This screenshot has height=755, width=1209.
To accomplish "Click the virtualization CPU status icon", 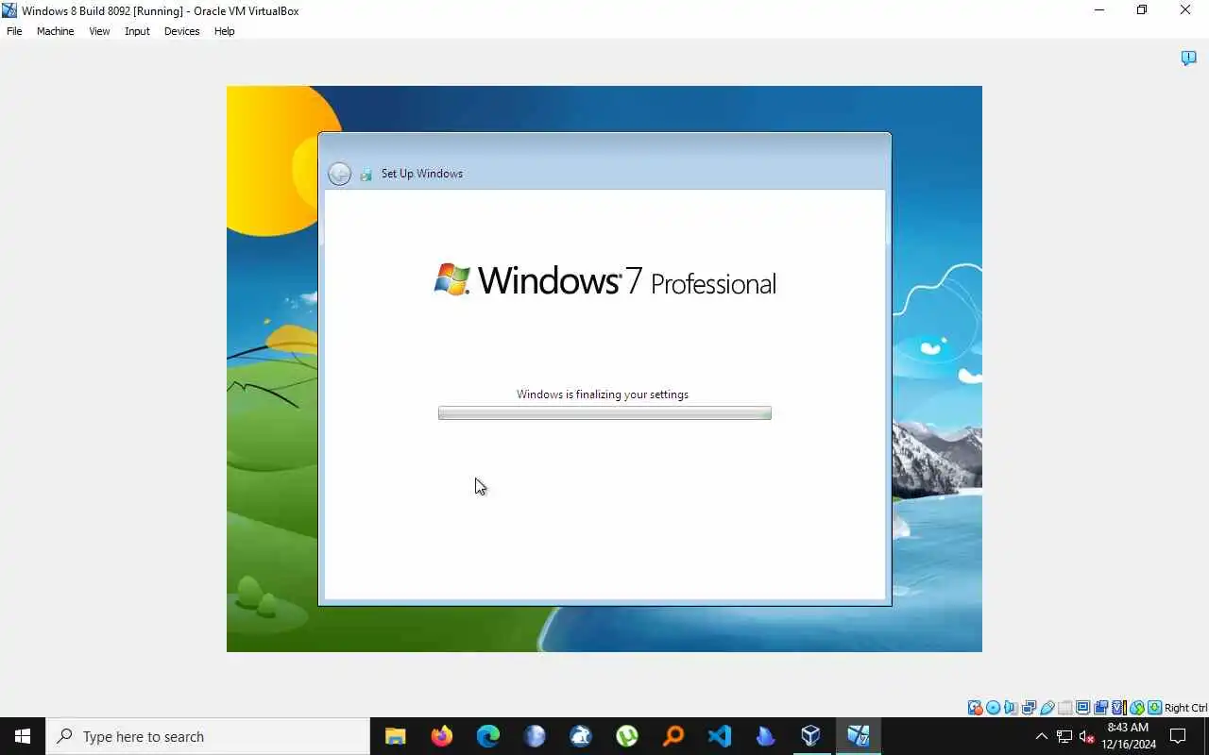I will [1118, 708].
